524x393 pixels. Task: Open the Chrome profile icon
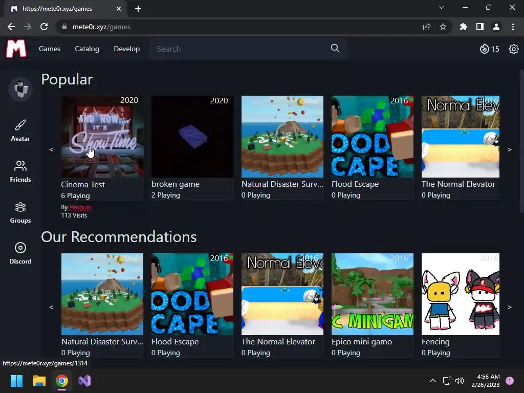point(496,27)
